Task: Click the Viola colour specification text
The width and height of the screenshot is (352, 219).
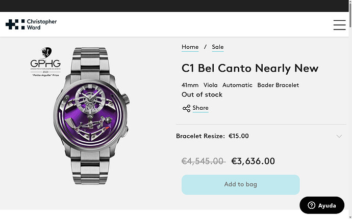Action: 210,85
